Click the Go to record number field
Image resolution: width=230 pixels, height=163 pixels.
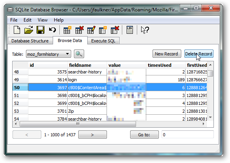pyautogui.click(x=188, y=135)
